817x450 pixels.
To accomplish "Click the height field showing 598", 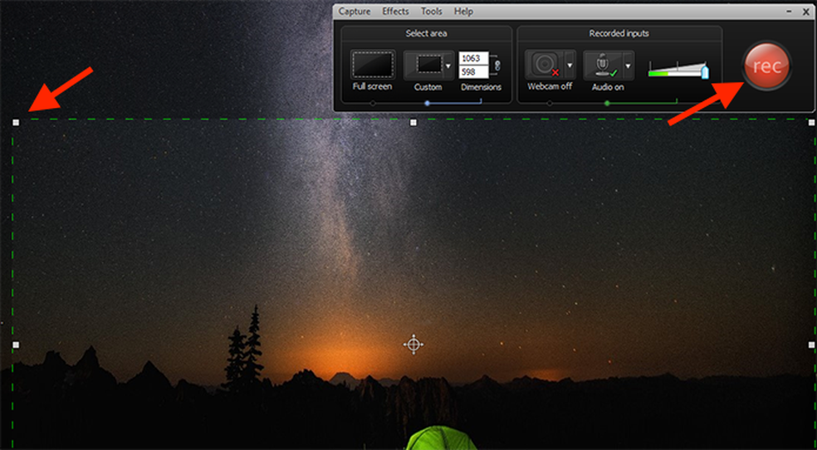I will [473, 72].
